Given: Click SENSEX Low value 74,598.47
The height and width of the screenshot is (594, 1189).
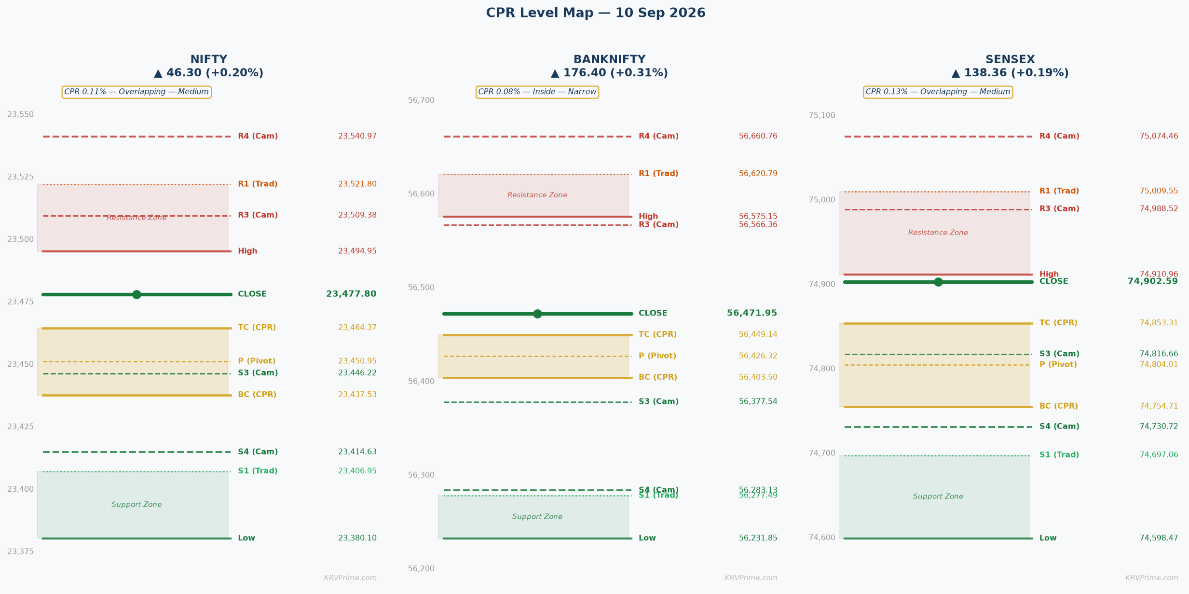Looking at the screenshot, I should 1159,538.
